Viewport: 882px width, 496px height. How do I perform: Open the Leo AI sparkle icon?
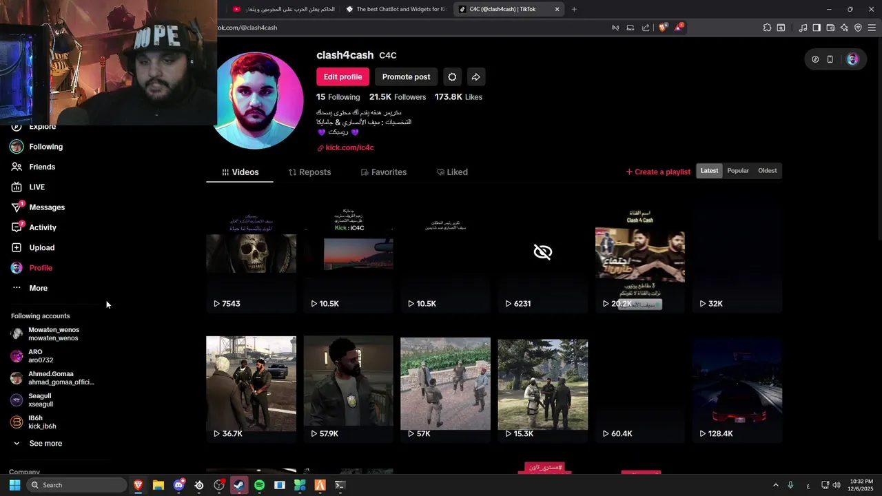[844, 28]
